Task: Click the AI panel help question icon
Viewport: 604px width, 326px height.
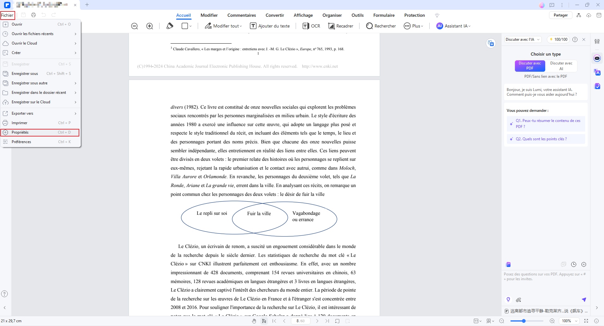Action: [x=575, y=39]
